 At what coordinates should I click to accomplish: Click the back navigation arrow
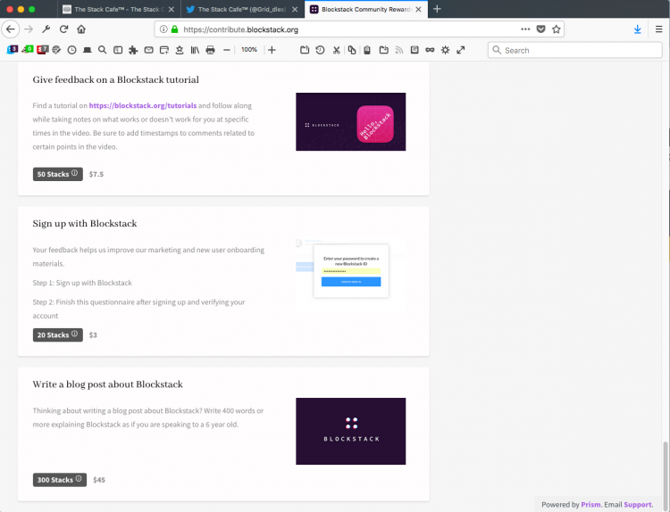[x=11, y=29]
